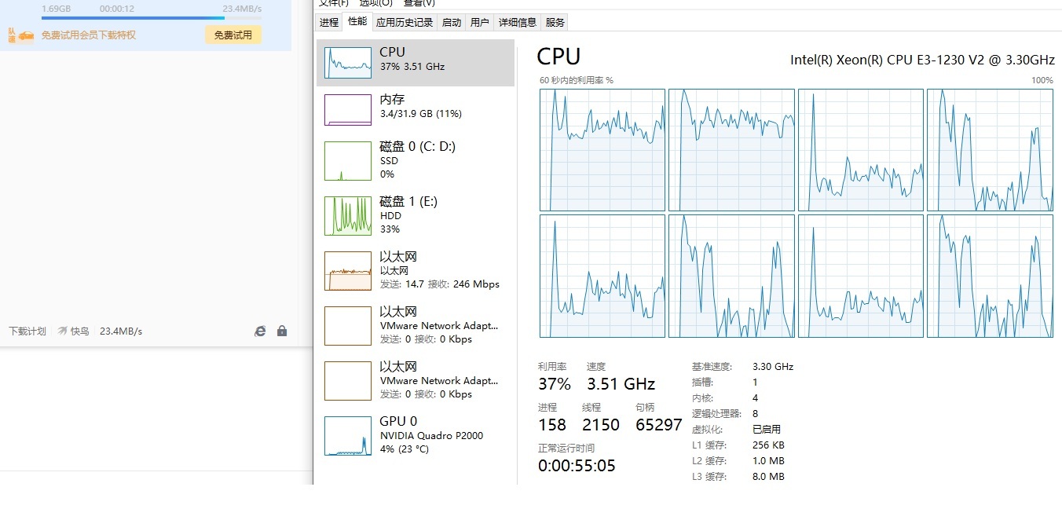Select 磁盘 1 (E:) HDD graph
The width and height of the screenshot is (1062, 509).
(x=348, y=216)
